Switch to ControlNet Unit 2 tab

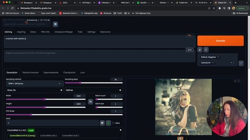coord(70,136)
